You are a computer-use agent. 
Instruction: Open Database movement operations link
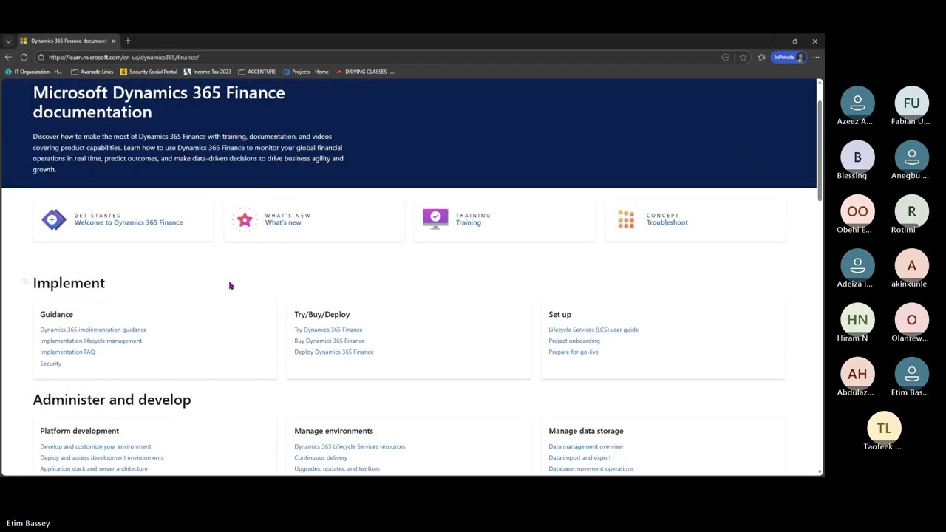click(x=591, y=468)
